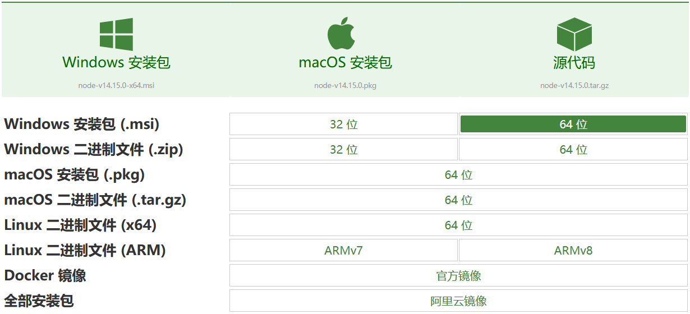This screenshot has height=314, width=690.
Task: Open the Windows 安装包 download link
Action: coord(116,62)
